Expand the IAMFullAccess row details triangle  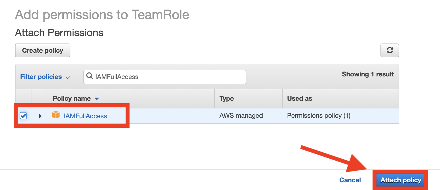coord(40,116)
